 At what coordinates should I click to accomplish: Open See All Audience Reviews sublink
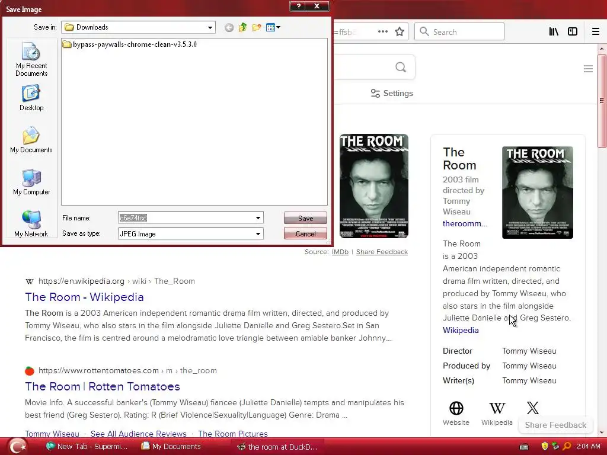click(139, 434)
